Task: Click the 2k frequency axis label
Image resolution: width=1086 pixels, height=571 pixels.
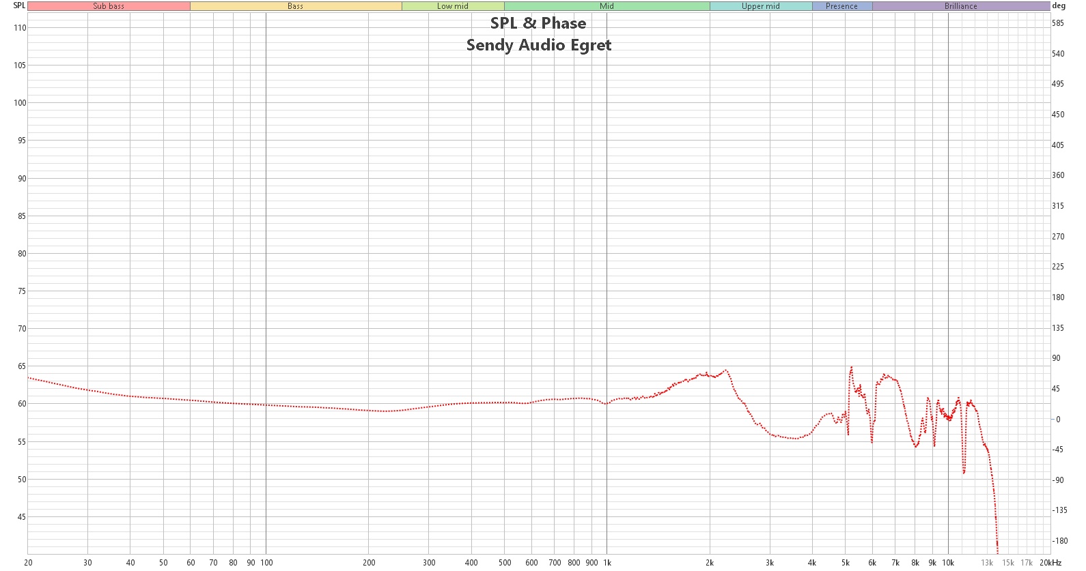Action: (710, 563)
